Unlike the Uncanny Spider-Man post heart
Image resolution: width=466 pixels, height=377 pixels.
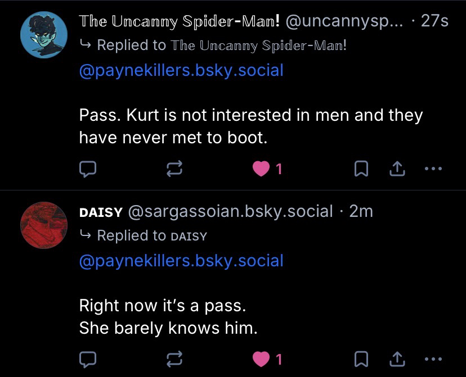(261, 168)
